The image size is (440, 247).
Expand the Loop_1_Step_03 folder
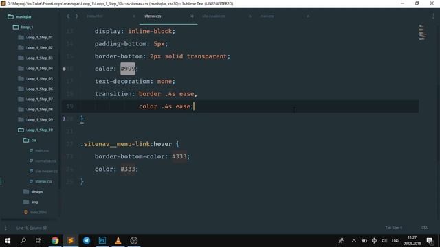point(35,58)
